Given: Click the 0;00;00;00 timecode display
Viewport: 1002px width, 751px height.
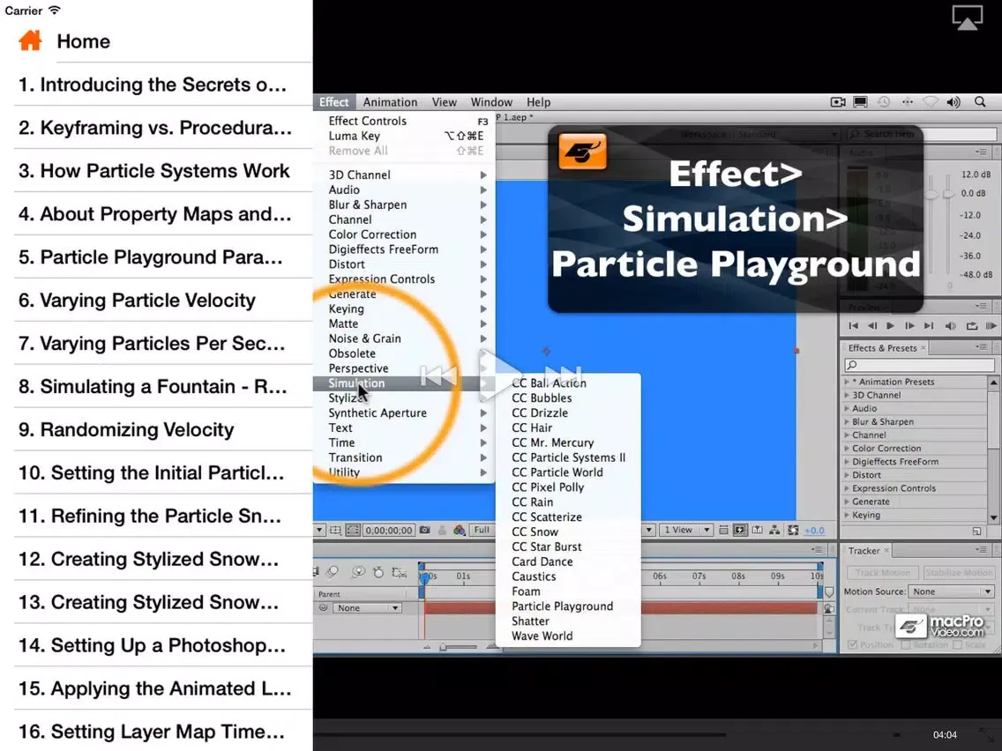Looking at the screenshot, I should coord(388,530).
